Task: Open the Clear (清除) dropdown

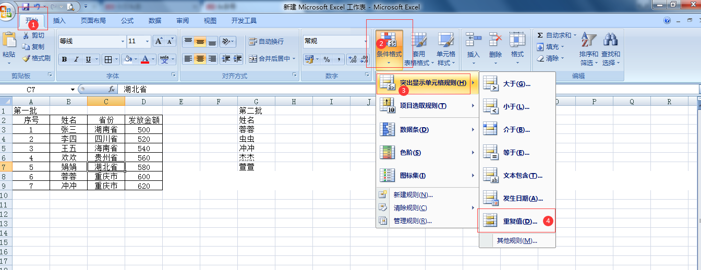Action: tap(551, 58)
